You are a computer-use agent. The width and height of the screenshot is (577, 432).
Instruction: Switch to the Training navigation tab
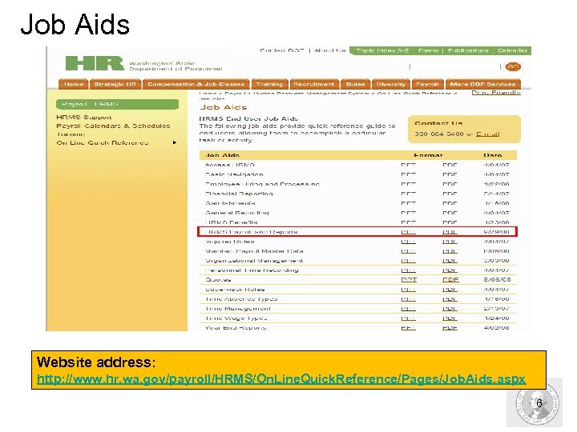(269, 84)
